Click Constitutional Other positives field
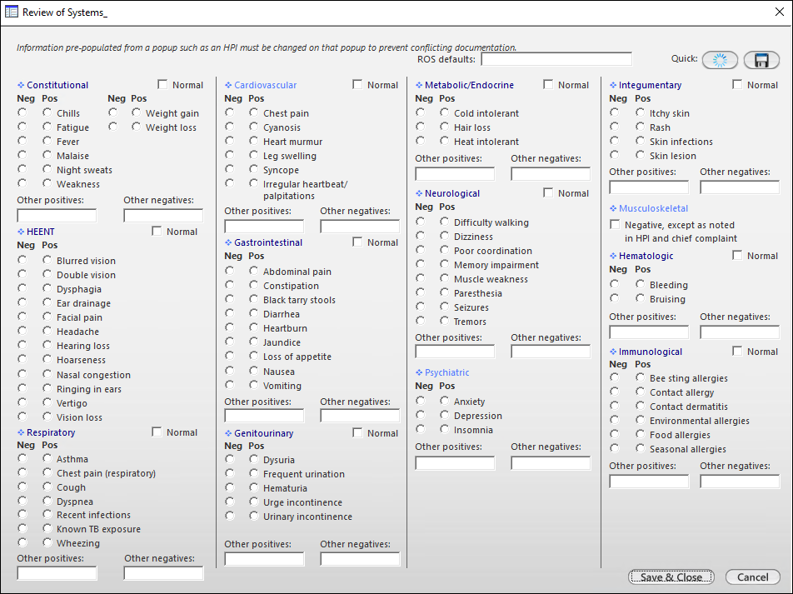793x594 pixels. [57, 216]
